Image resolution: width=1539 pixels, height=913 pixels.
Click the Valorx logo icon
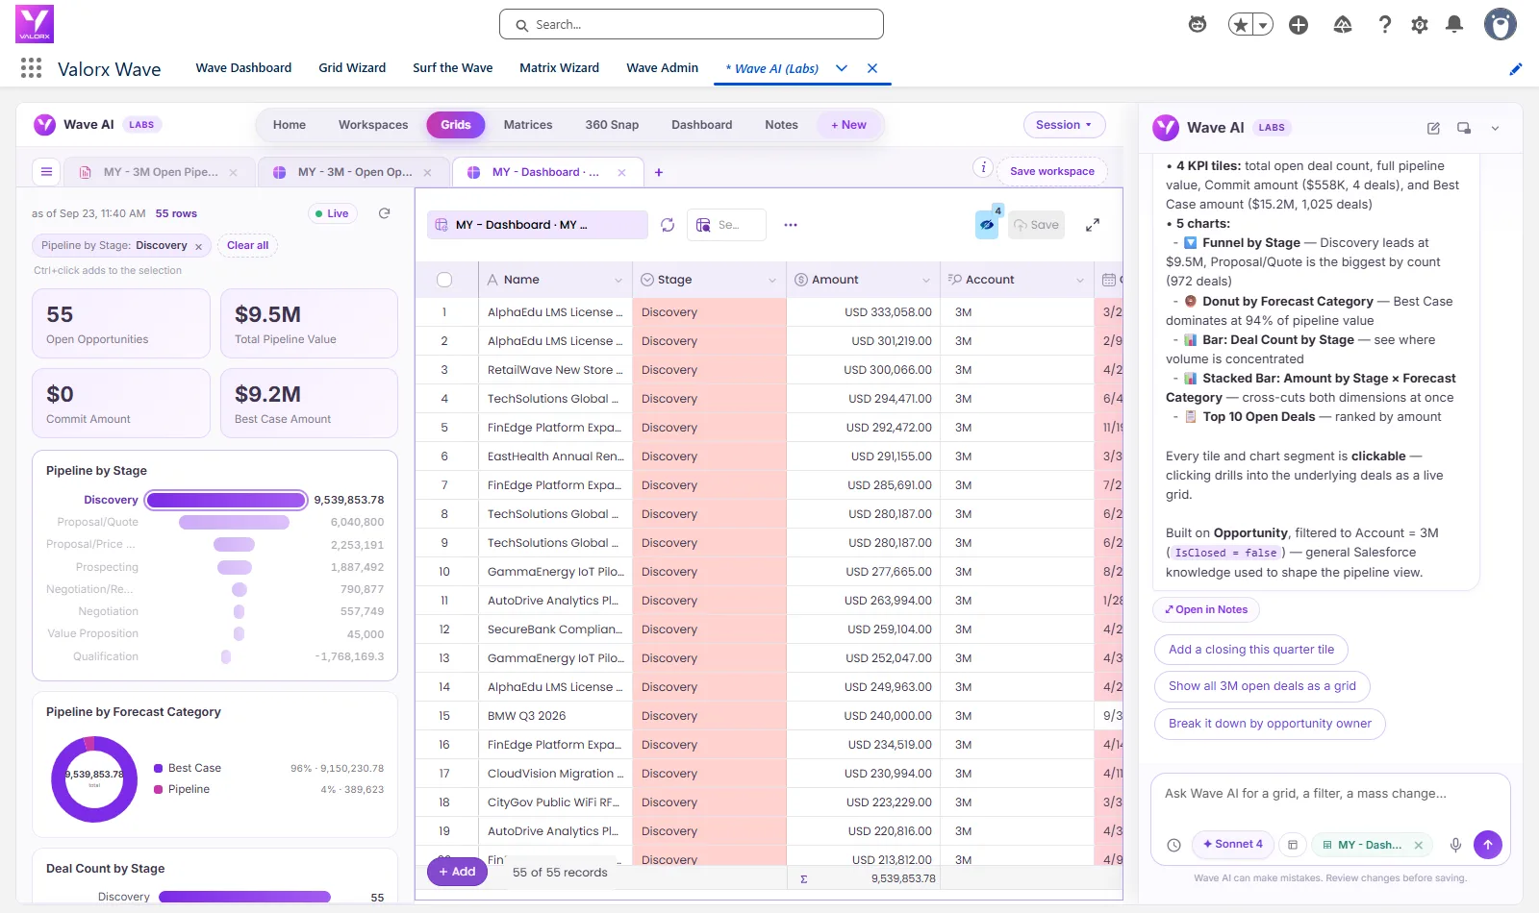pos(35,24)
